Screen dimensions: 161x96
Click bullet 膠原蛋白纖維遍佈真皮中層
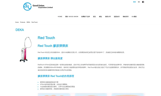coord(49,82)
